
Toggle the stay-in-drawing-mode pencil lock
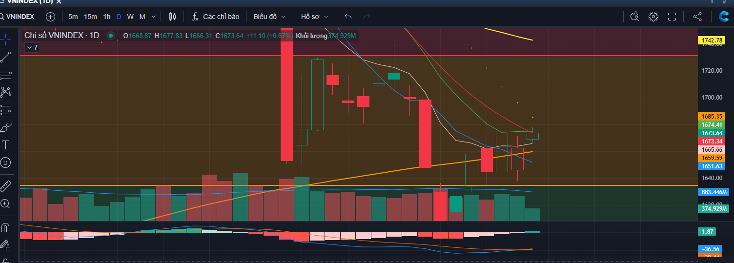click(x=6, y=245)
